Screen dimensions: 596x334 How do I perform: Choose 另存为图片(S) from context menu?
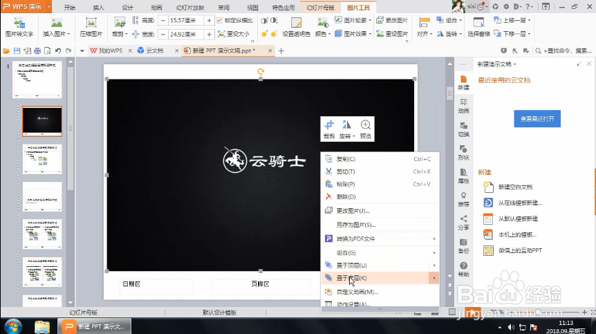point(380,225)
